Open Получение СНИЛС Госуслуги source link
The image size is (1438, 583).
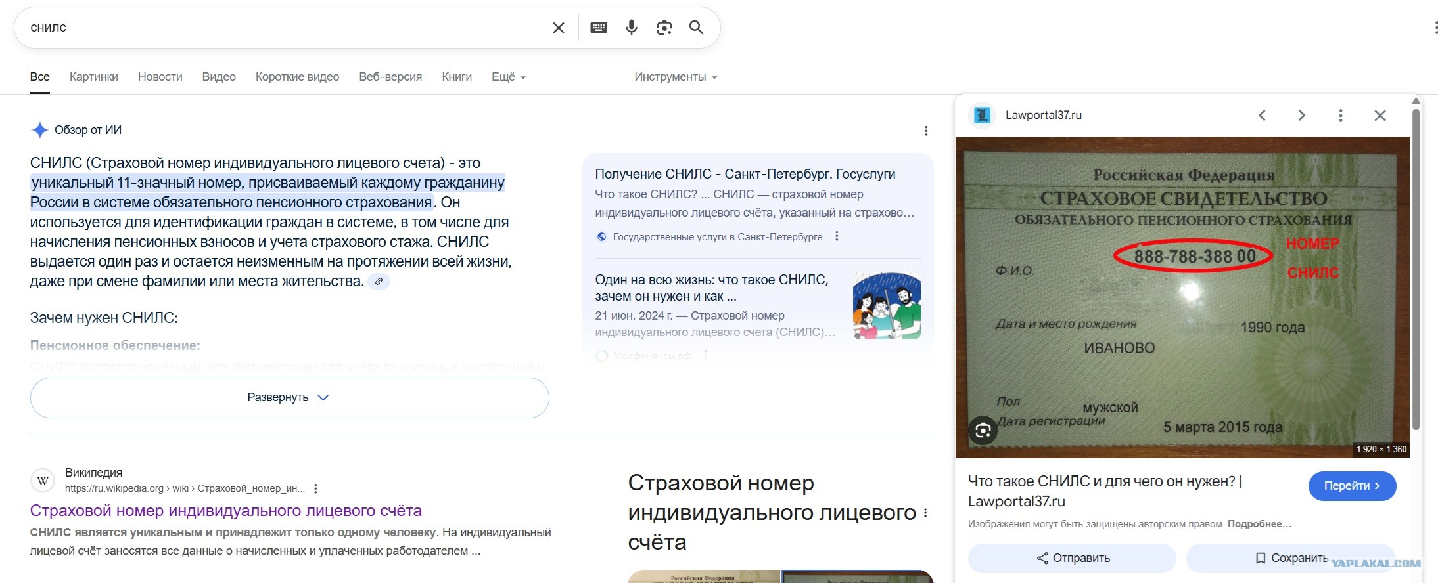click(x=745, y=174)
